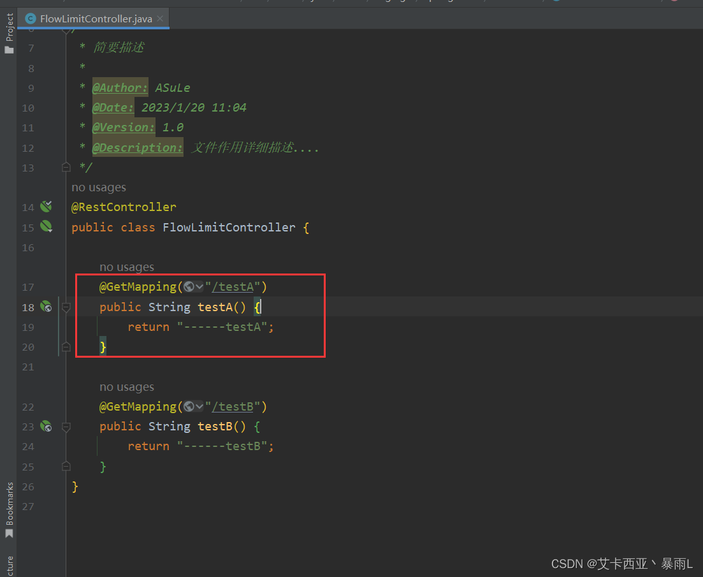Click the "------testB" string literal
703x577 pixels.
click(x=222, y=446)
